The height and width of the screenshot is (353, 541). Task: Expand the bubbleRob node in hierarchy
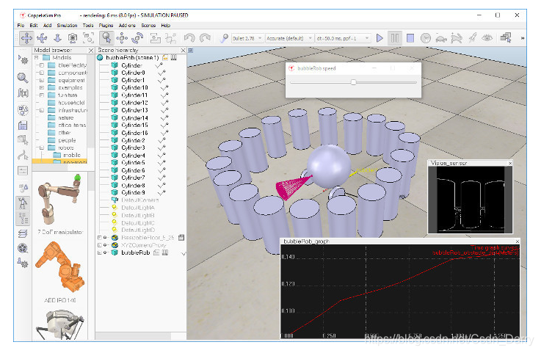[99, 252]
